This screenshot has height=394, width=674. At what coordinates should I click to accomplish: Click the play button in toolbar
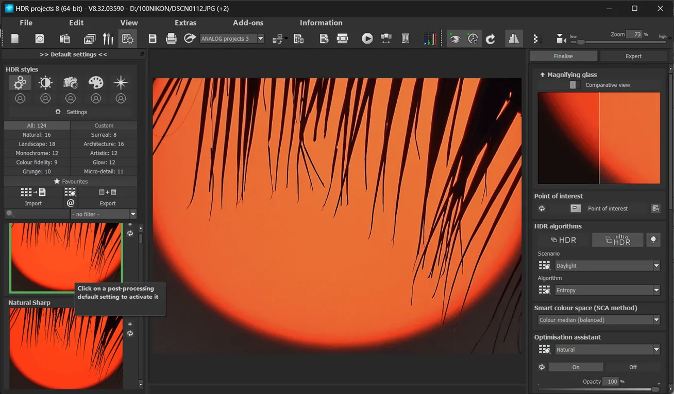point(367,39)
